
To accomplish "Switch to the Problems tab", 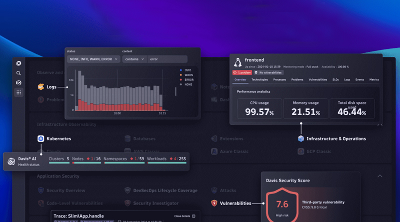I will pos(297,80).
